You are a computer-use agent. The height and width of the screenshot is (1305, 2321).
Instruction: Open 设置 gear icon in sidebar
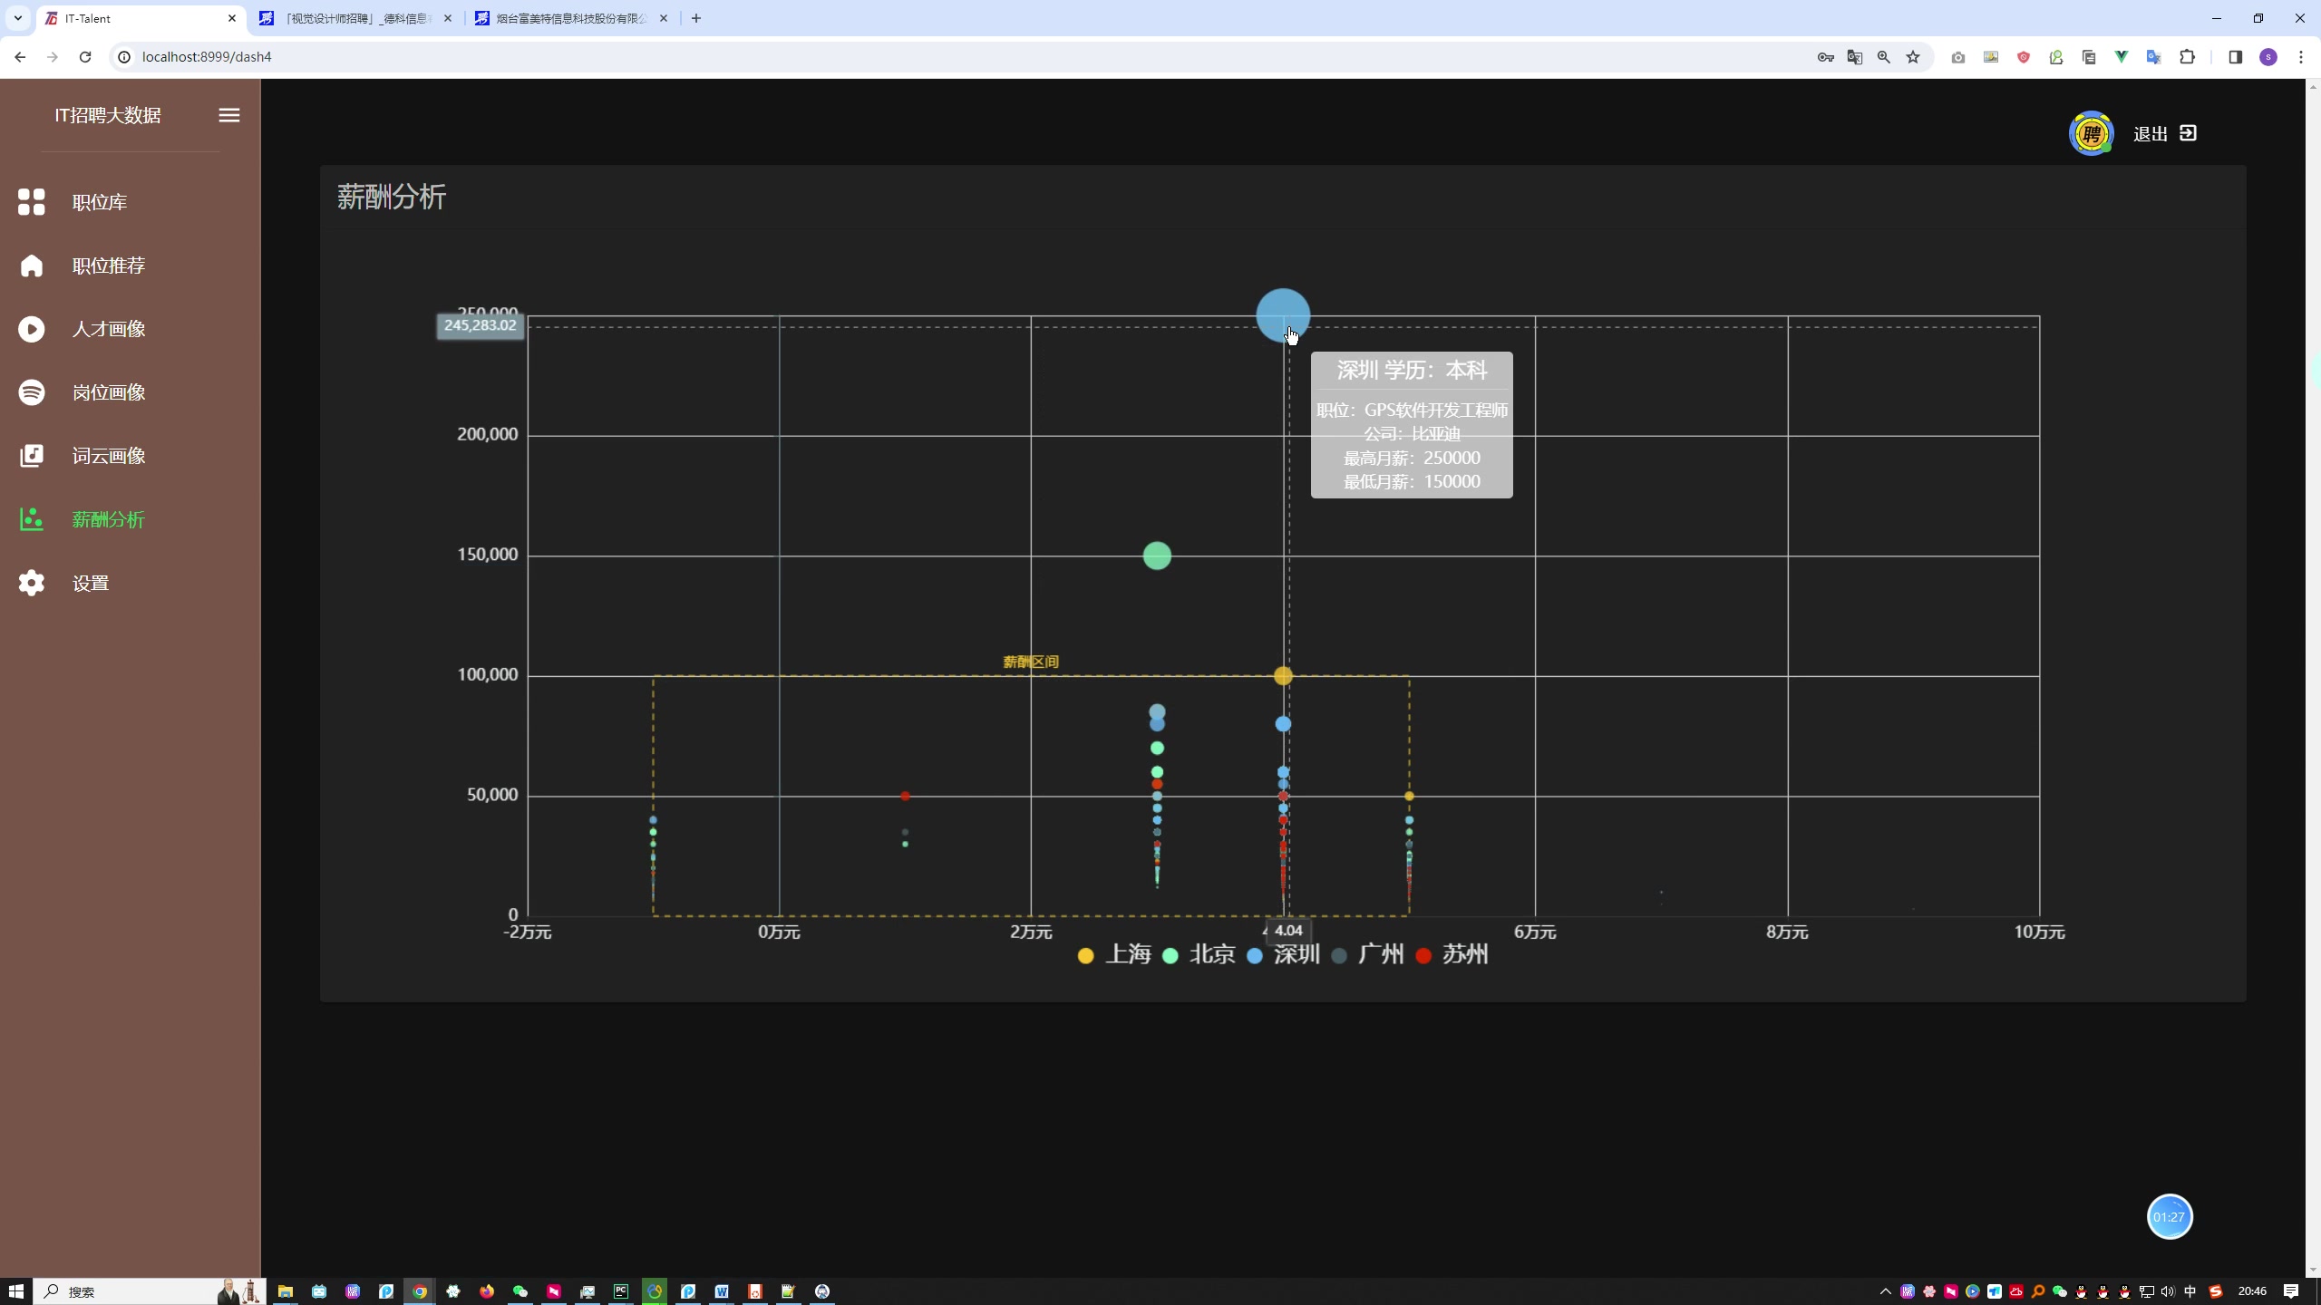point(32,583)
